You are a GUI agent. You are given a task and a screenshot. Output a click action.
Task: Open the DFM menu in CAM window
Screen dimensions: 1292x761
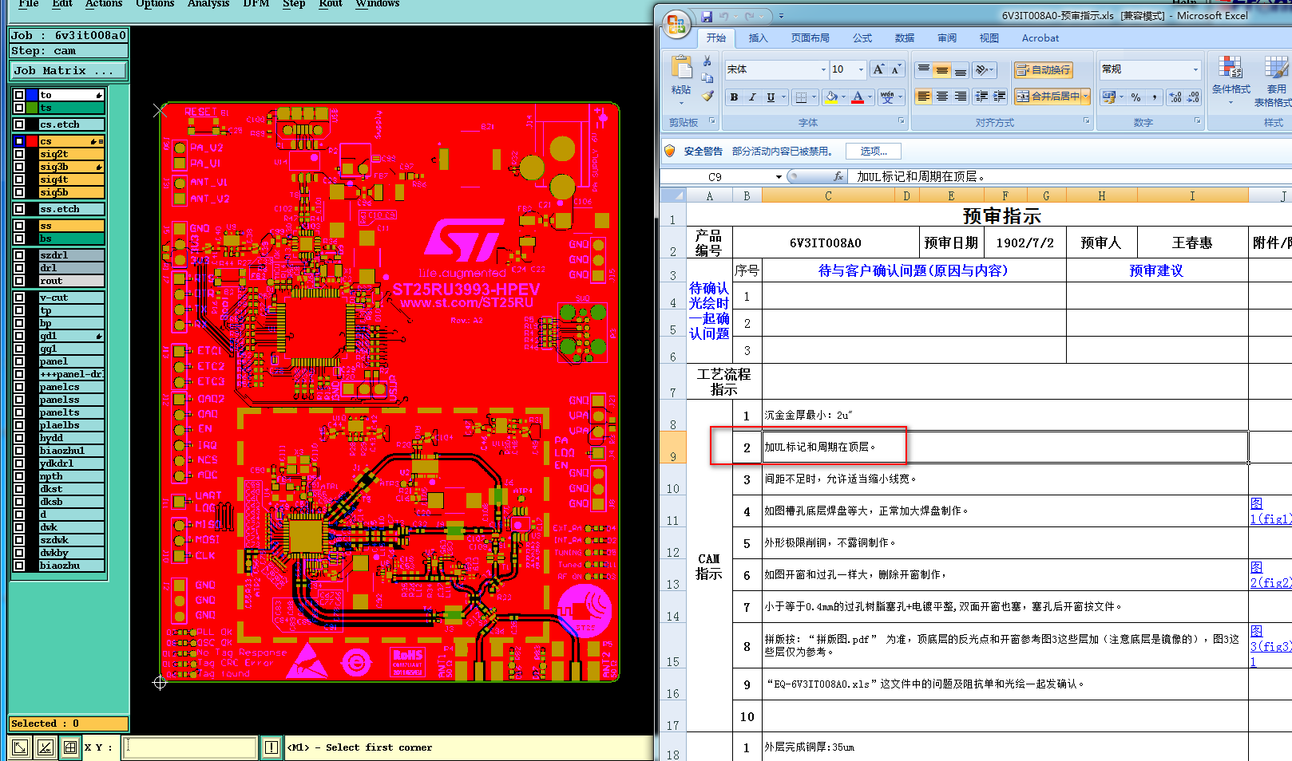(256, 4)
